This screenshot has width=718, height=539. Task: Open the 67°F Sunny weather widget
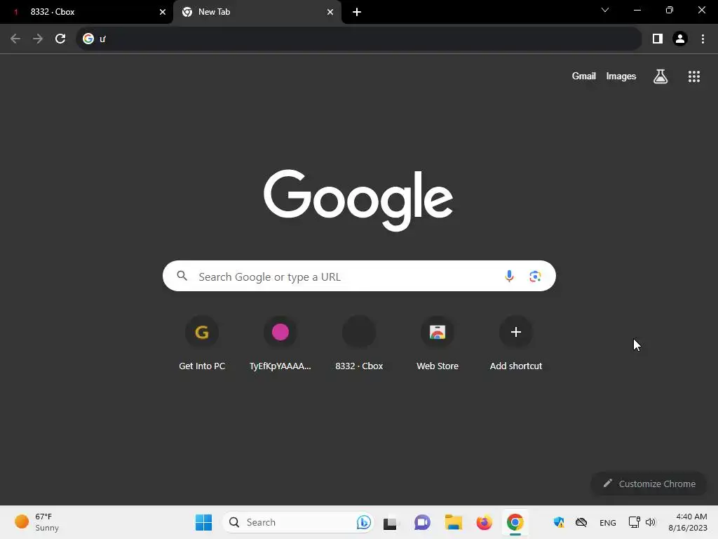(38, 522)
